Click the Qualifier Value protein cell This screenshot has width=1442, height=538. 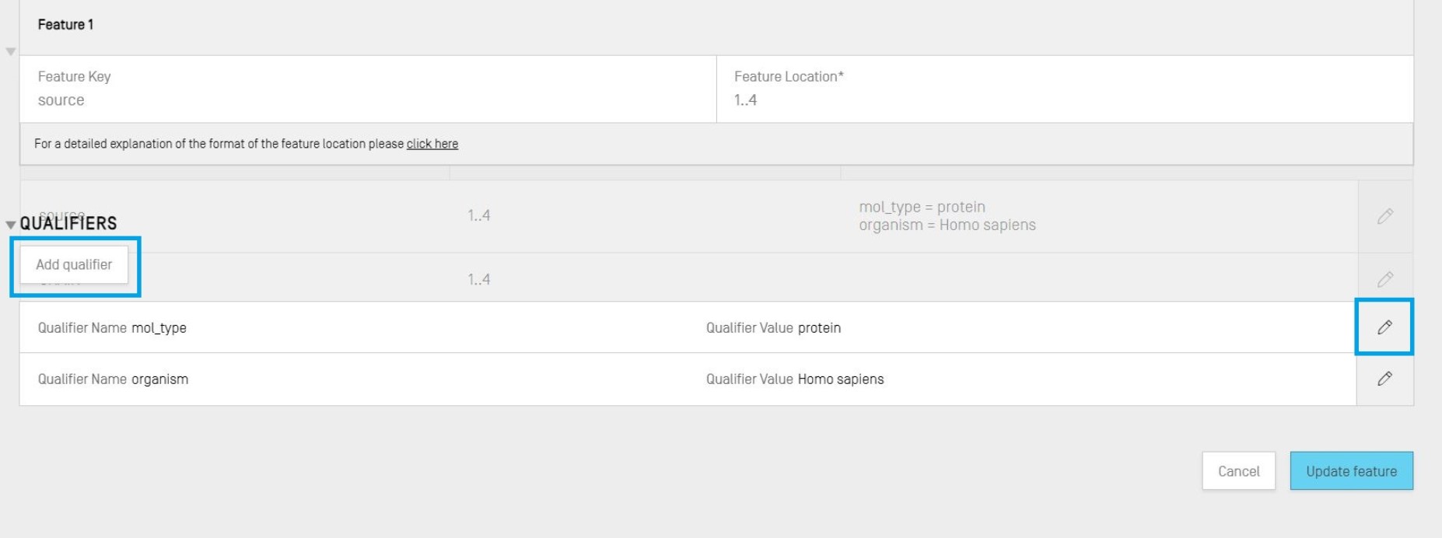point(819,328)
